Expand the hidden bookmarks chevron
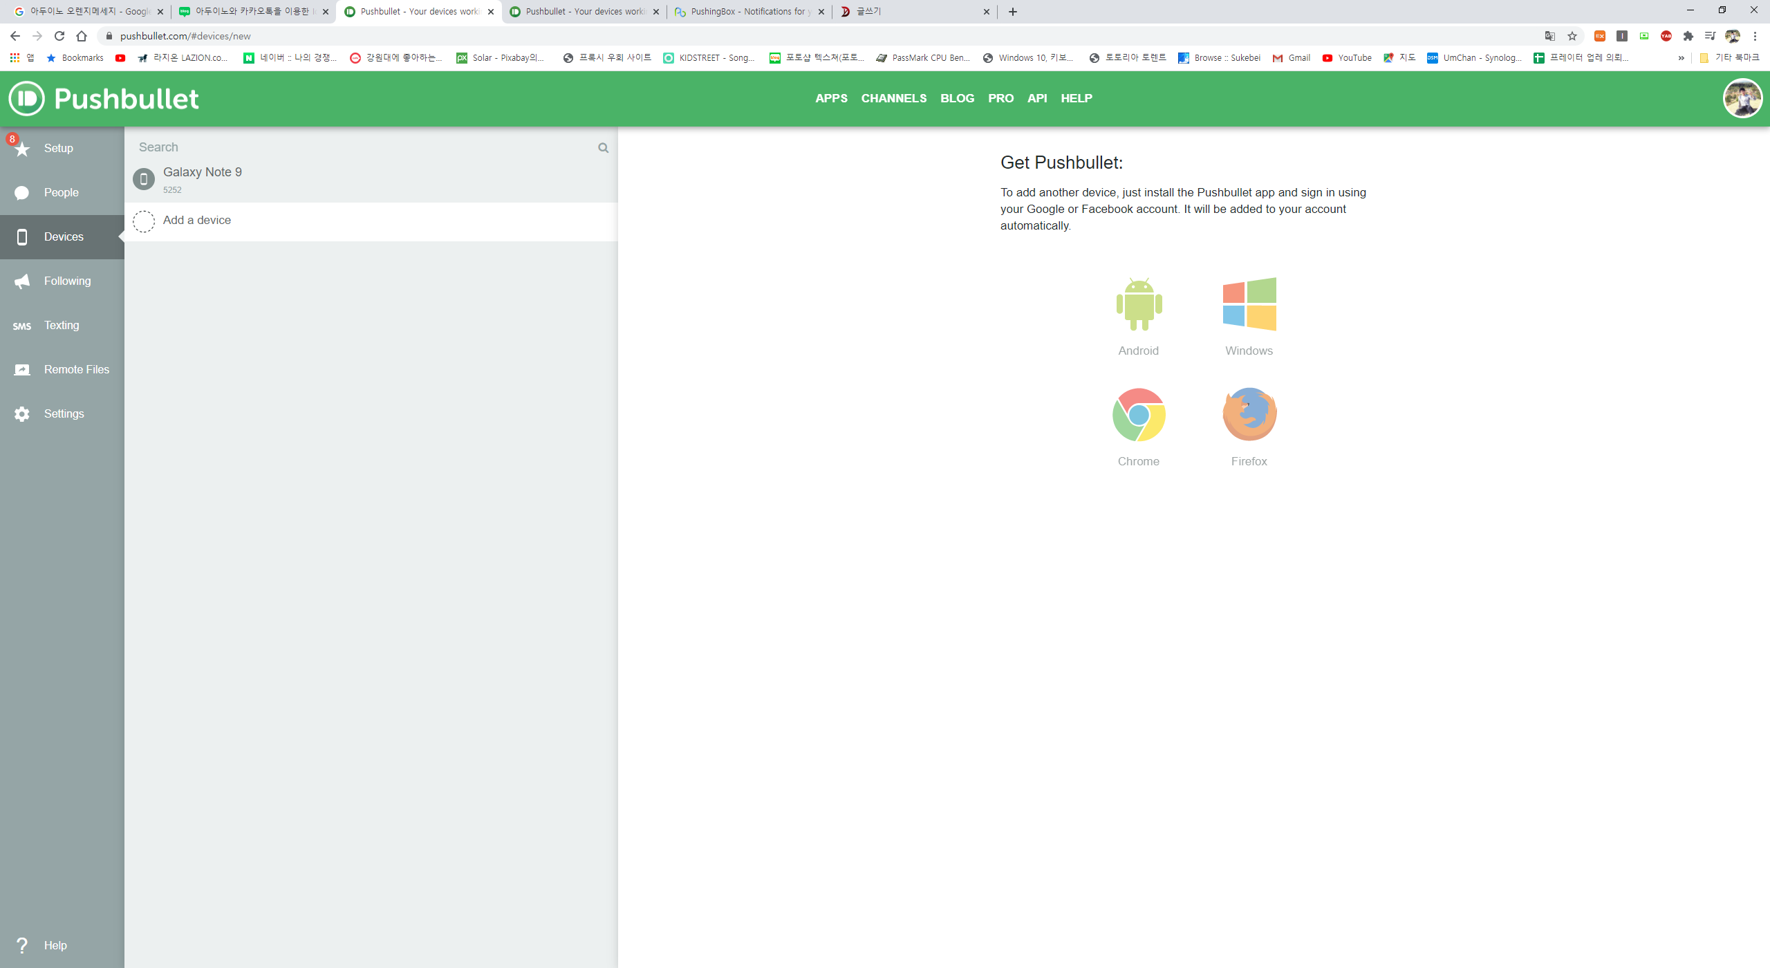Screen dimensions: 1770x968 click(1681, 58)
